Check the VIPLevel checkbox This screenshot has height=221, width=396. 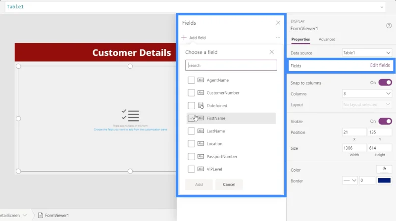point(191,169)
